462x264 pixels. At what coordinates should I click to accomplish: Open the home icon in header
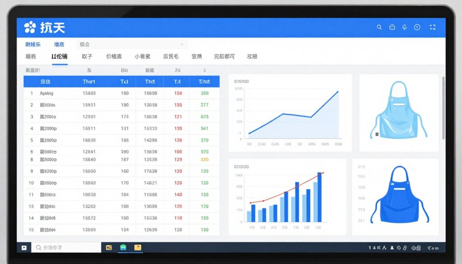(392, 27)
